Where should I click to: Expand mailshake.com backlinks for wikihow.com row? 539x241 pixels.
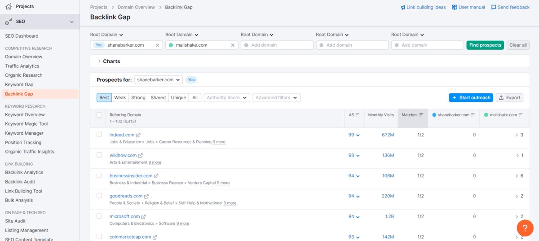point(517,156)
